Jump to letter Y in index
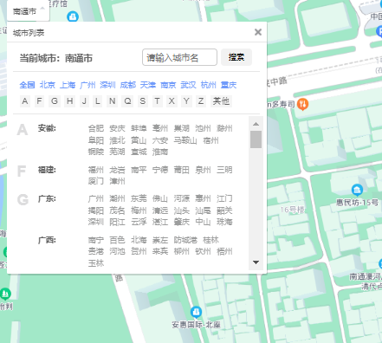 (x=186, y=101)
